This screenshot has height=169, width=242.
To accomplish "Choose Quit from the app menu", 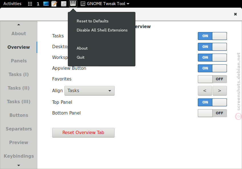I will click(81, 57).
